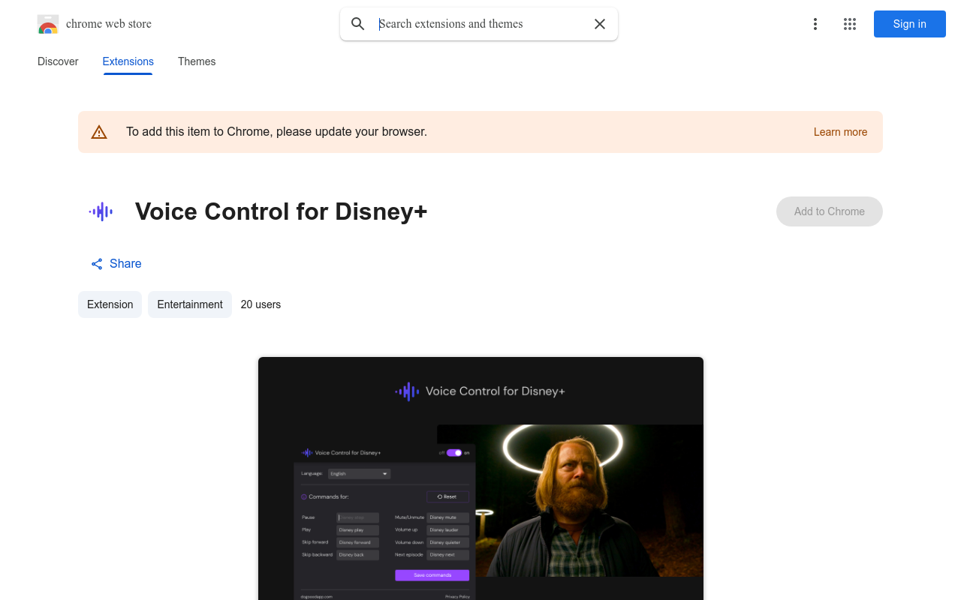
Task: Click the Add to Chrome button
Action: tap(830, 211)
